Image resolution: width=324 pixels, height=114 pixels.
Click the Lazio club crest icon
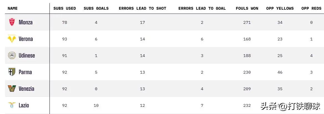[12, 105]
